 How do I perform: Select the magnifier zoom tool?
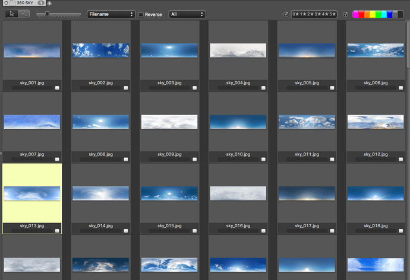24,14
